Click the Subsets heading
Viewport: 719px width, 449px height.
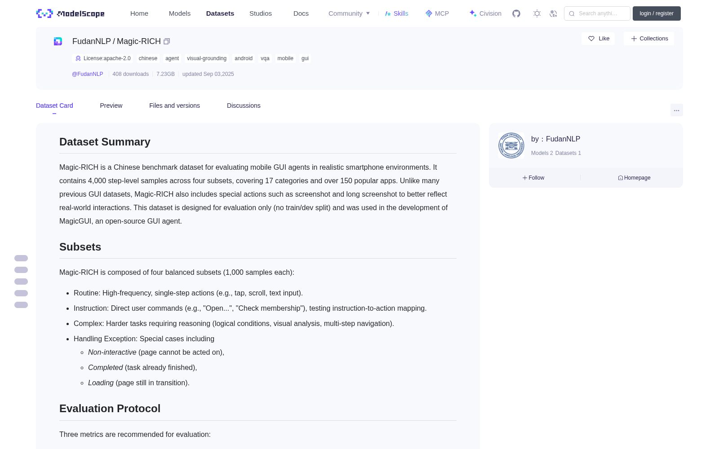[80, 247]
